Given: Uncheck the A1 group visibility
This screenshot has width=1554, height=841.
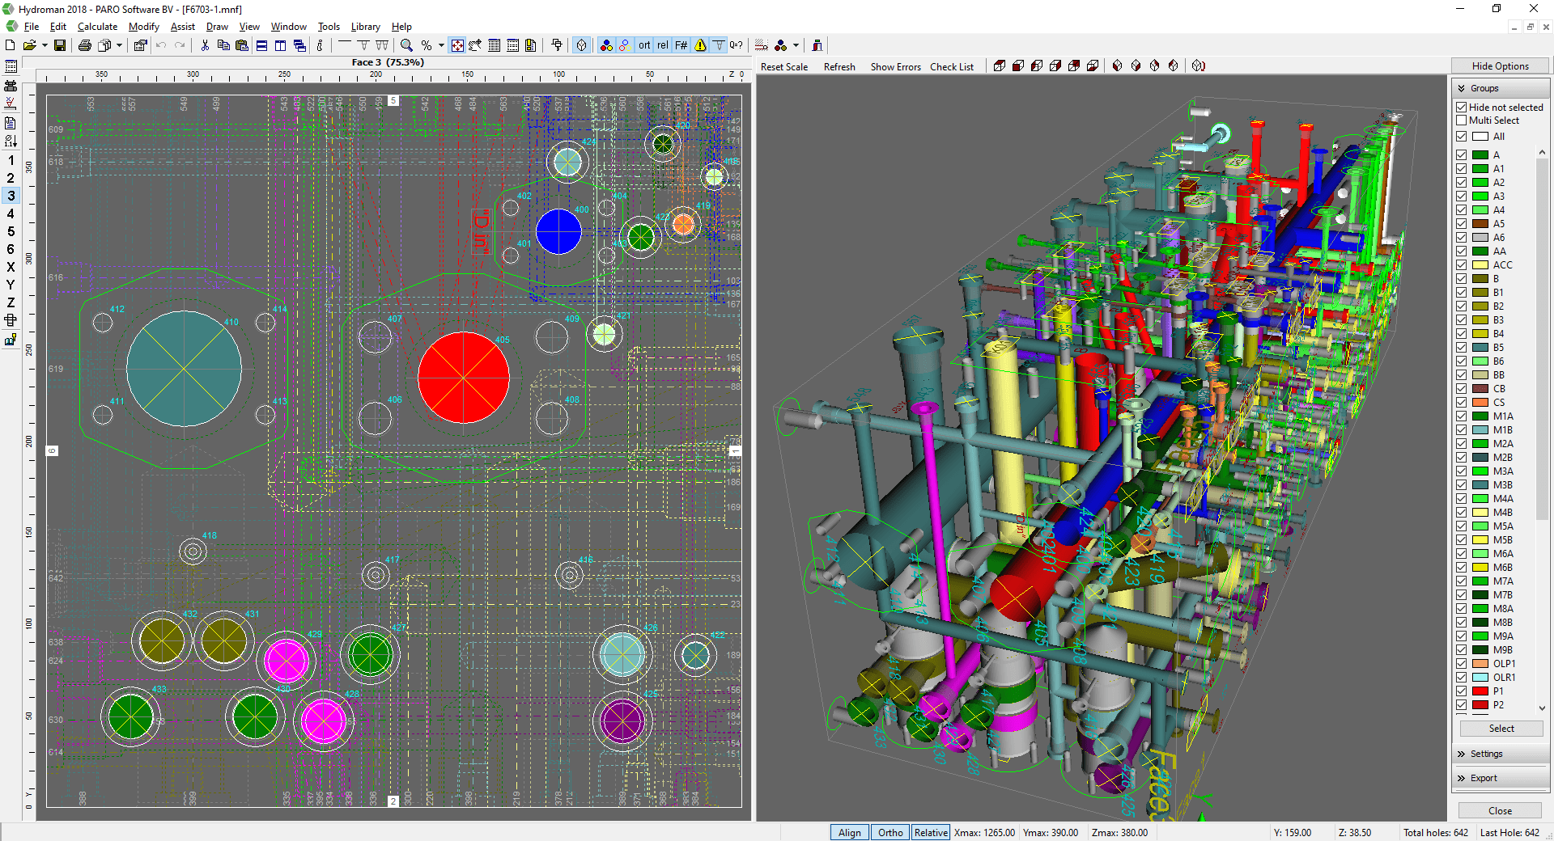Looking at the screenshot, I should click(1462, 168).
